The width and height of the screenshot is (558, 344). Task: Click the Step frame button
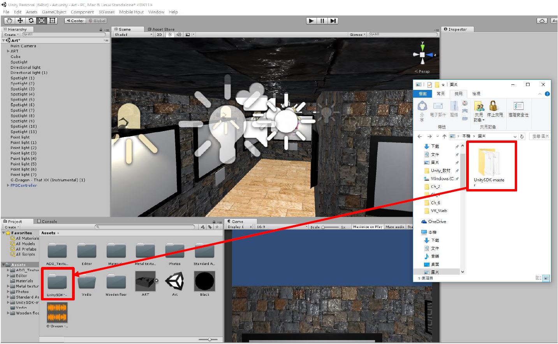[333, 21]
